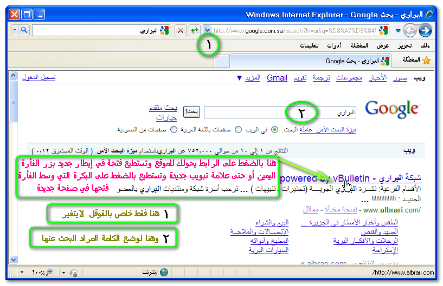443x286 pixels.
Task: Open the security status dropdown arrow
Action: [x=63, y=272]
